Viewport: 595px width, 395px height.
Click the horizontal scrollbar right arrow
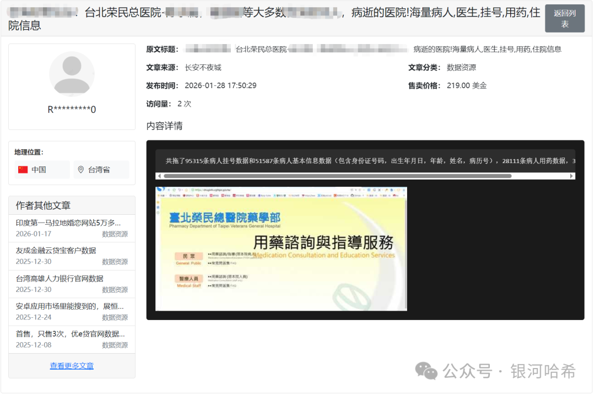(x=571, y=176)
